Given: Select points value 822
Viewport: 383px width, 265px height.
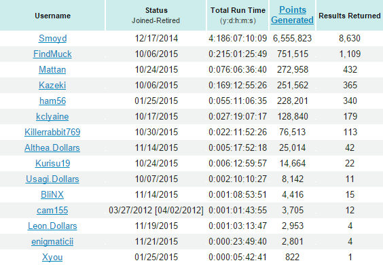Looking at the screenshot, I should pyautogui.click(x=293, y=258).
